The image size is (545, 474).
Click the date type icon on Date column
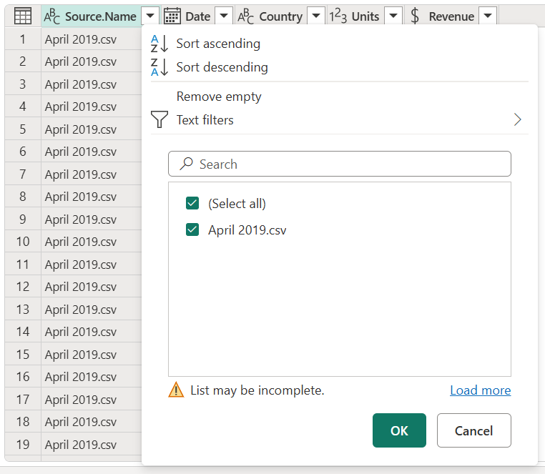[172, 16]
